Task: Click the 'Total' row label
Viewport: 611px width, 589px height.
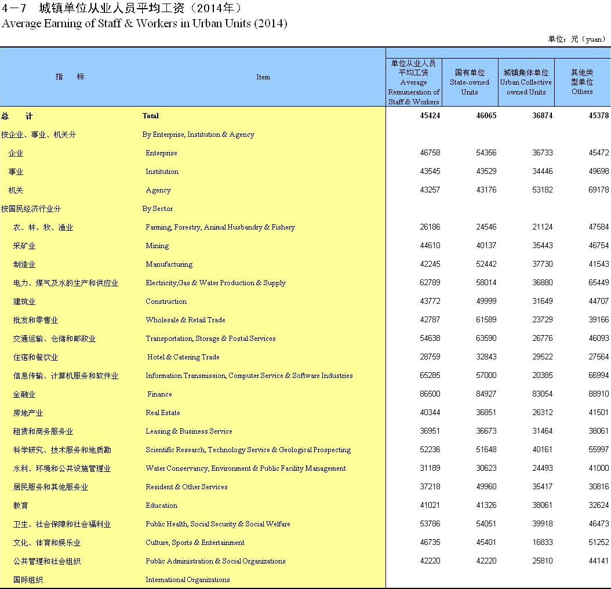Action: pos(150,116)
